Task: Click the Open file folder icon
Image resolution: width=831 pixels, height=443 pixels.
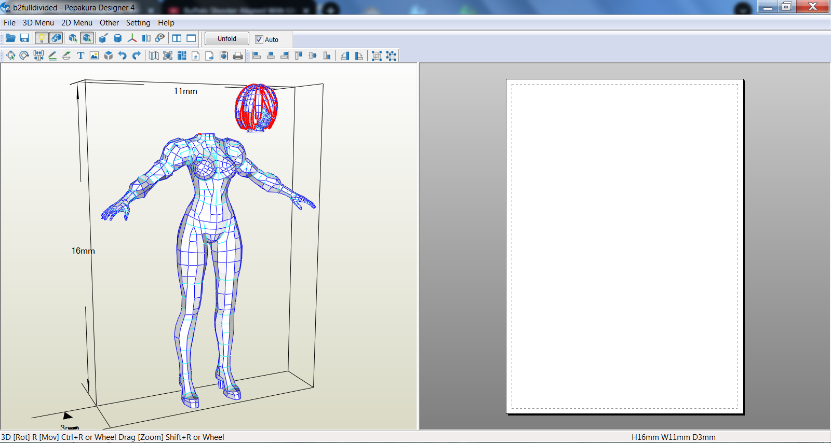Action: (10, 38)
